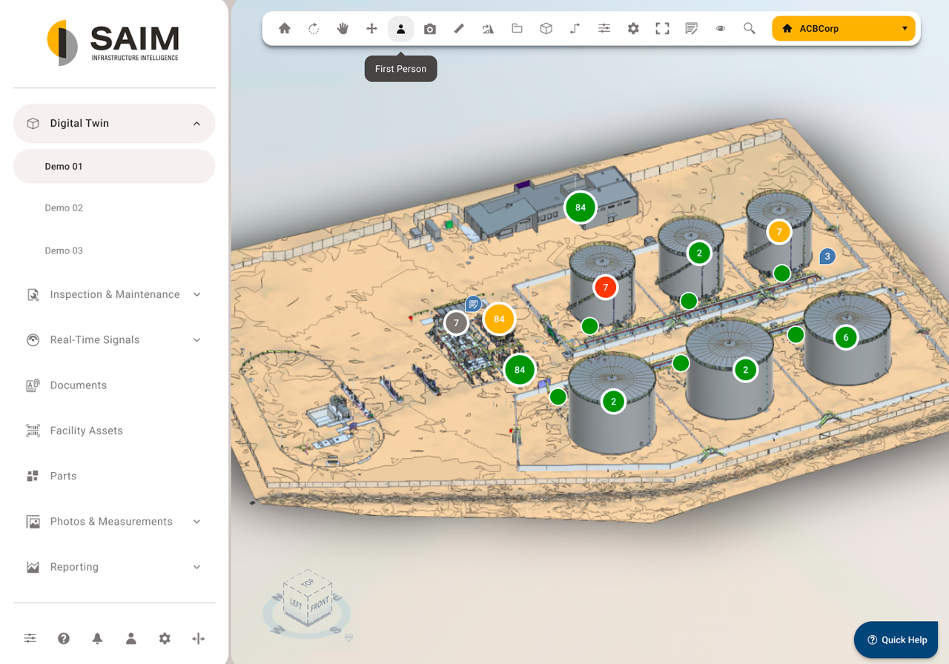Open the Demo 02 digital twin

[64, 208]
